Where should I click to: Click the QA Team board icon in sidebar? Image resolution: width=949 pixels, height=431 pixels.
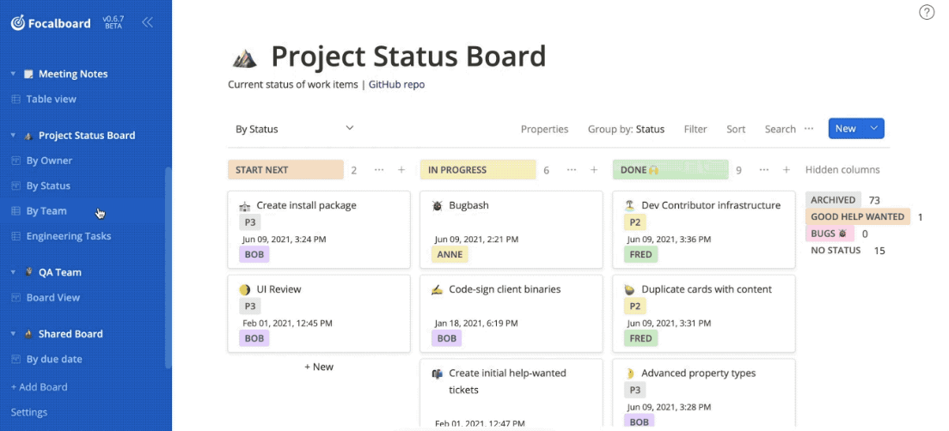[x=28, y=272]
